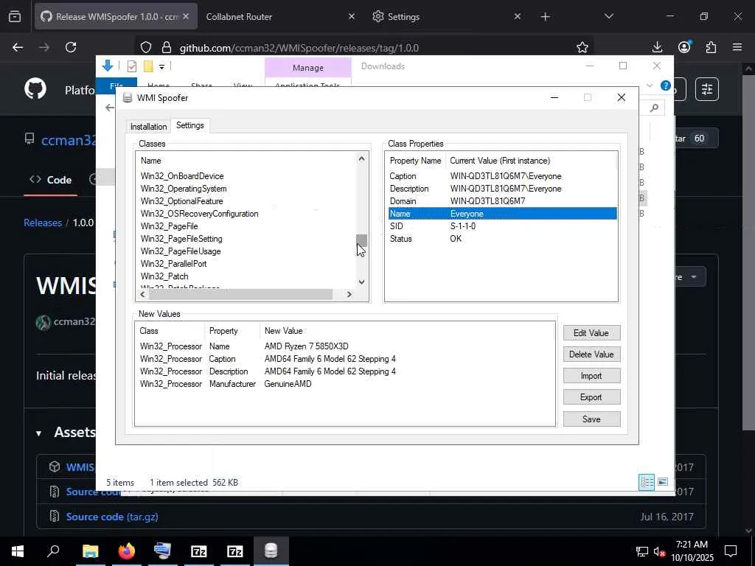Open the list all tabs dropdown
This screenshot has width=755, height=566.
tap(608, 16)
